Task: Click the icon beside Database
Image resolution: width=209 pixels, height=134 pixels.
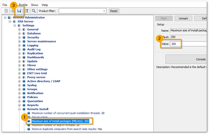Action: pos(24,33)
